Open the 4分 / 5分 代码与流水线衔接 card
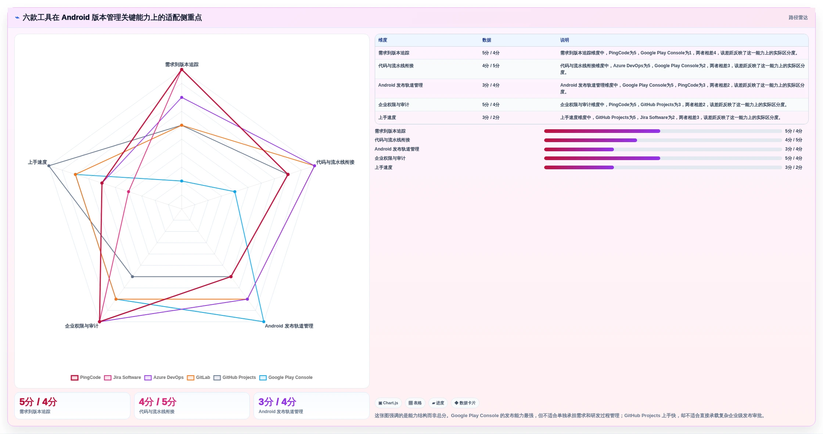The height and width of the screenshot is (434, 823). pyautogui.click(x=192, y=406)
